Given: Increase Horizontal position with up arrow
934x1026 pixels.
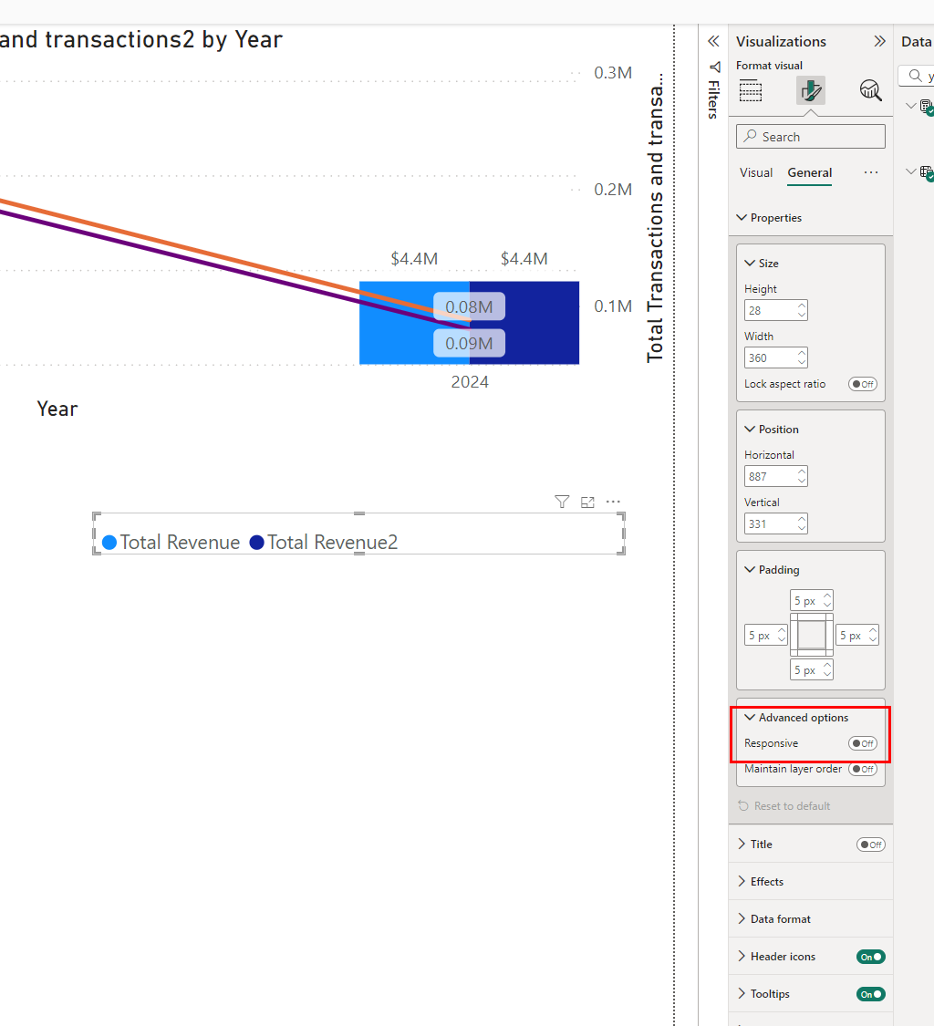Looking at the screenshot, I should coord(802,472).
